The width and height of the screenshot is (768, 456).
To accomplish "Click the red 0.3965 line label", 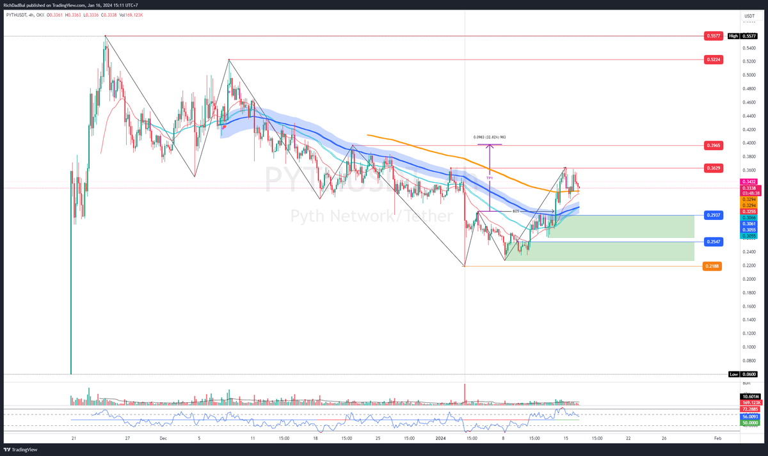I will [x=713, y=146].
